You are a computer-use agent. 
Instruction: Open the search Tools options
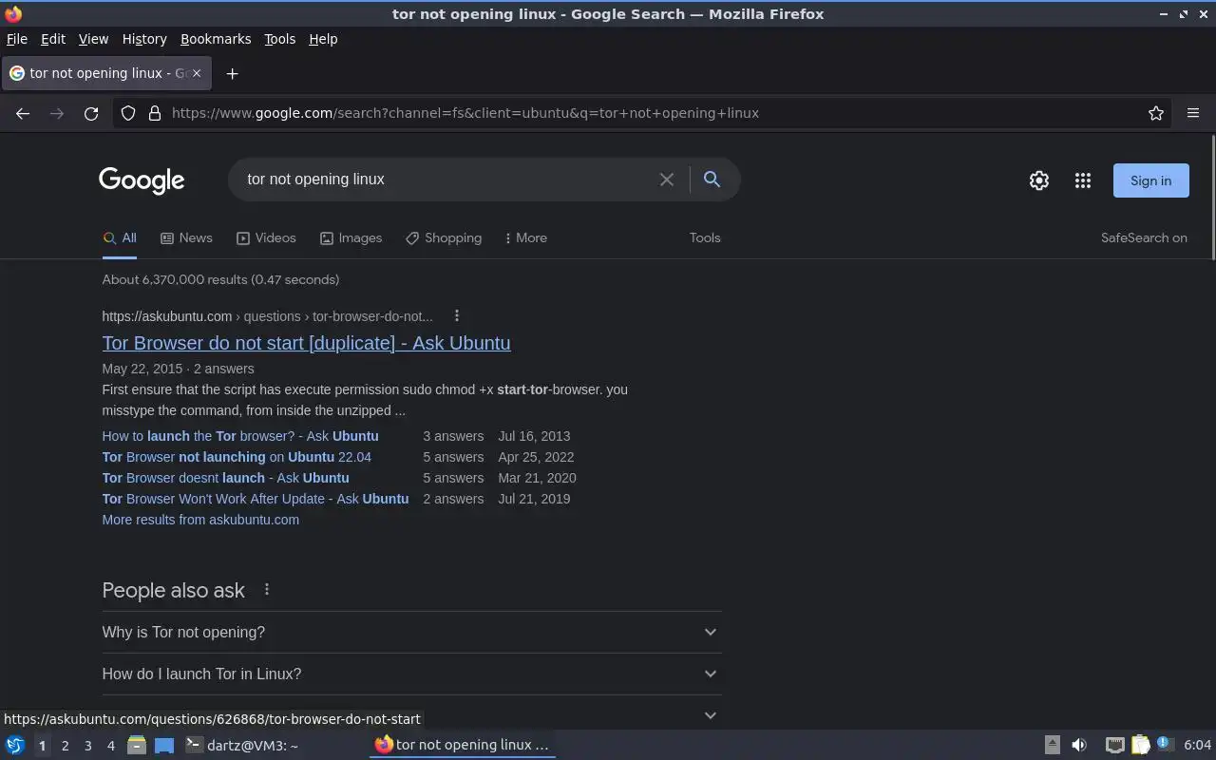click(705, 237)
